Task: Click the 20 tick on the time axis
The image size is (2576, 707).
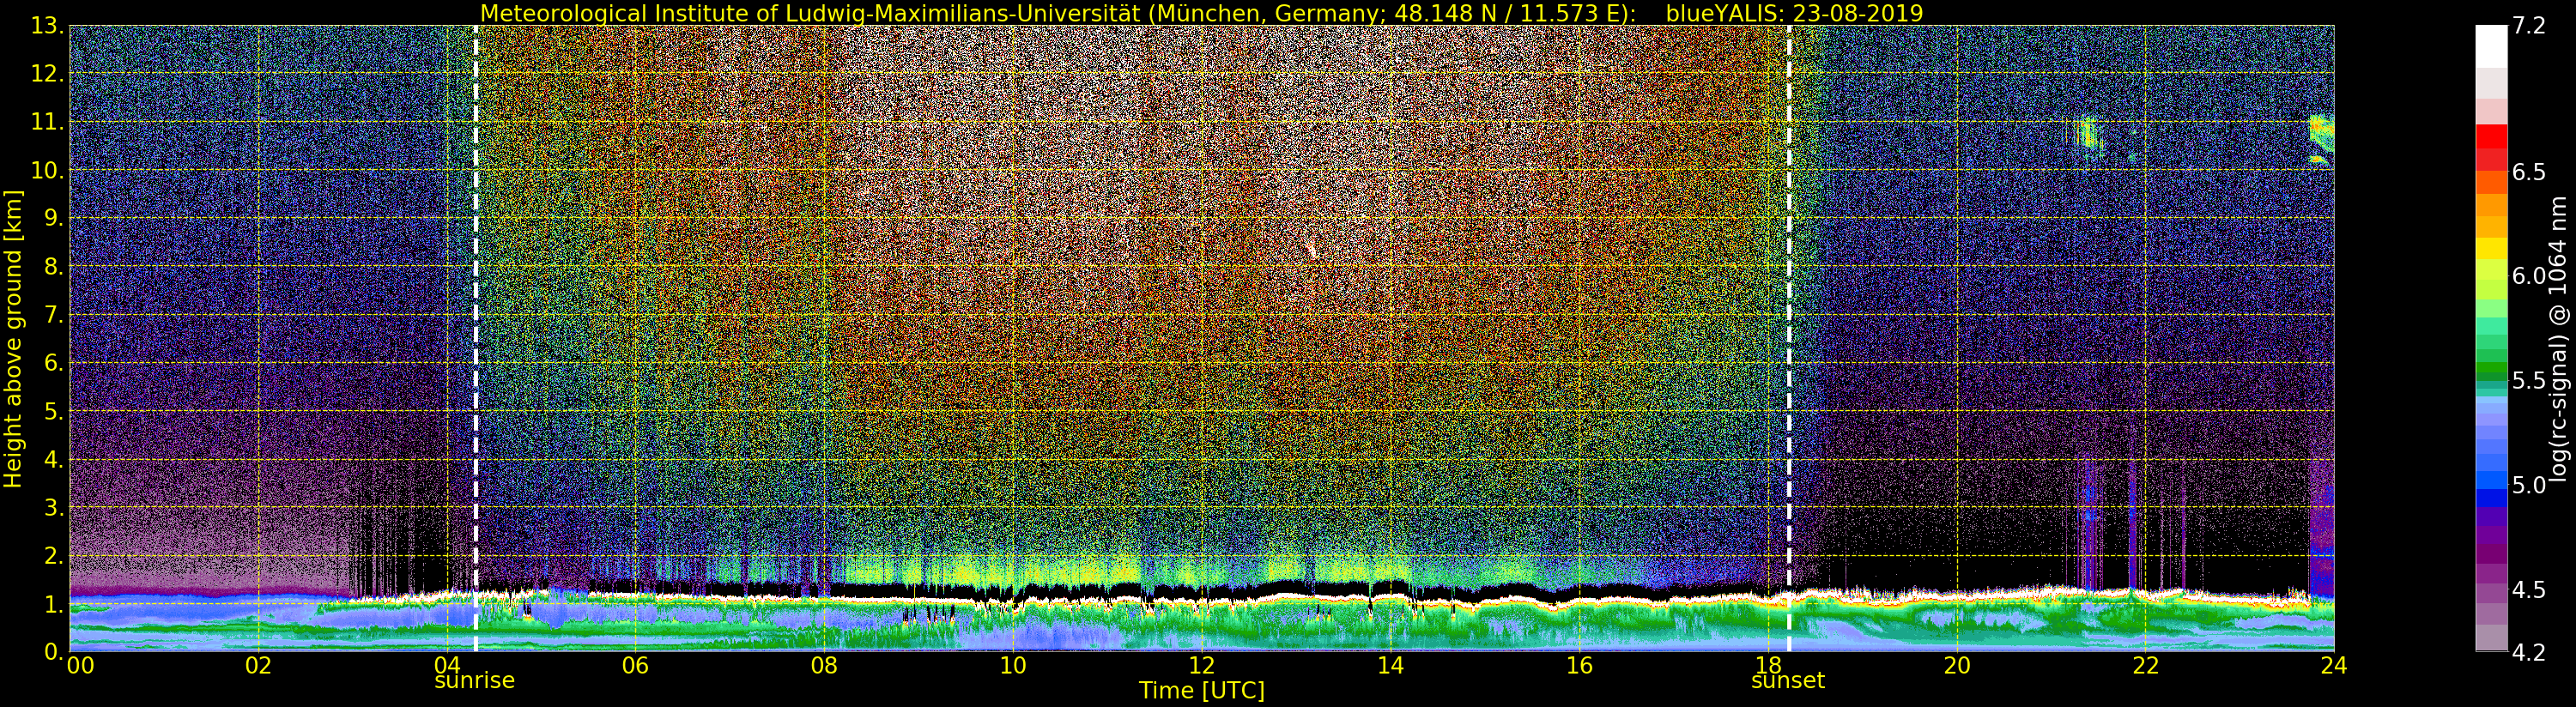Action: pyautogui.click(x=1956, y=665)
